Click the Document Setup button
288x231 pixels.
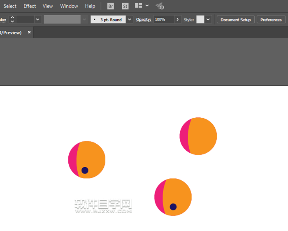tap(235, 20)
